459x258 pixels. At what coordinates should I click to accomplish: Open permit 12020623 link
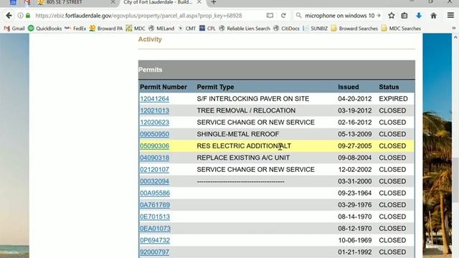(154, 123)
